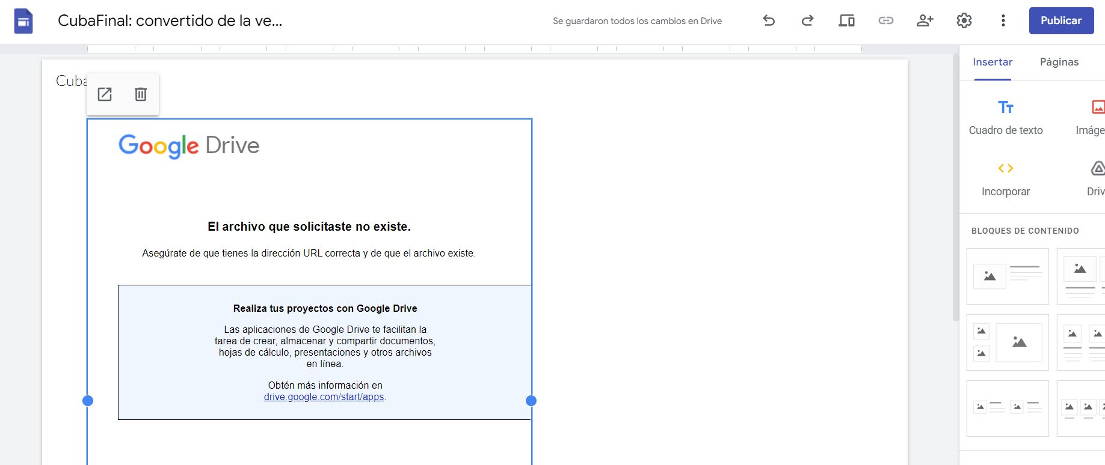Screen dimensions: 1105x465
Task: Follow the drive.google.com/start/apps link
Action: pos(324,397)
